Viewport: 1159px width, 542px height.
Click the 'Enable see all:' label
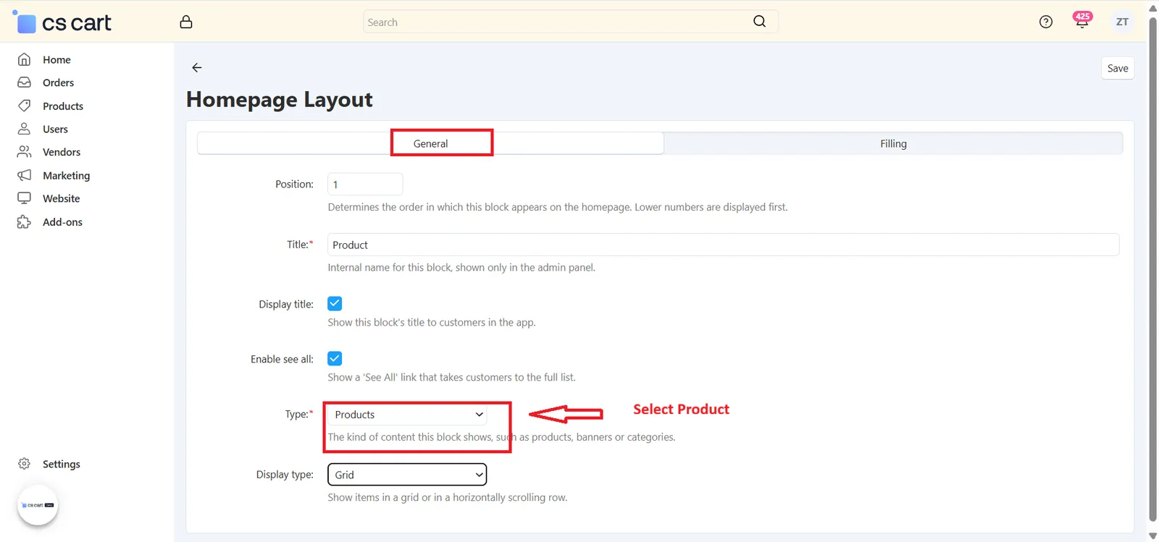pos(282,359)
